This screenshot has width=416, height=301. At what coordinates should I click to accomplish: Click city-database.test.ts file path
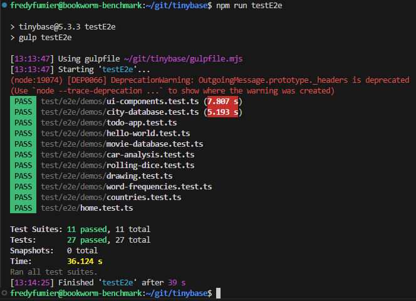tap(120, 112)
